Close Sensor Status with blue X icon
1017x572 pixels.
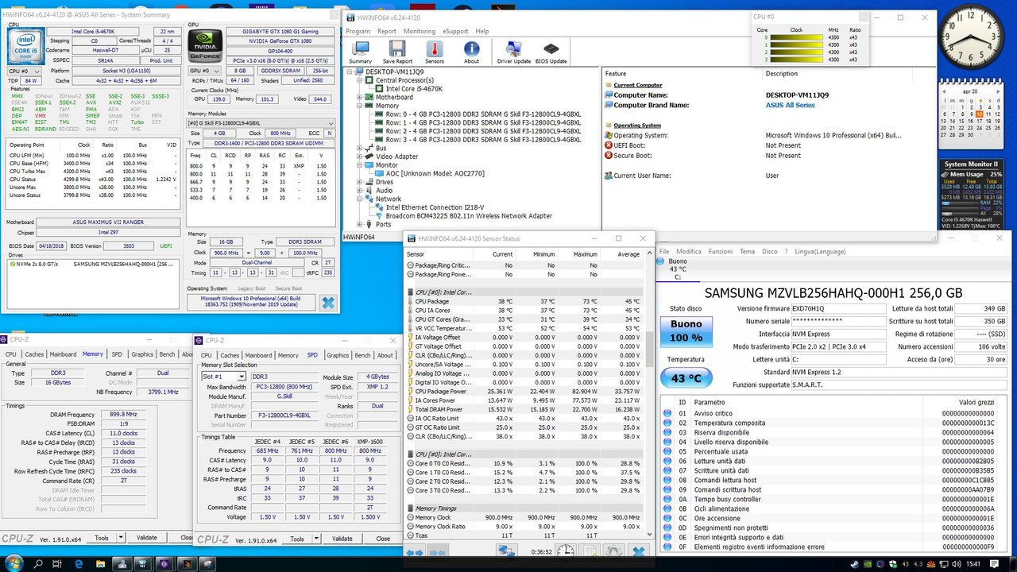click(638, 551)
